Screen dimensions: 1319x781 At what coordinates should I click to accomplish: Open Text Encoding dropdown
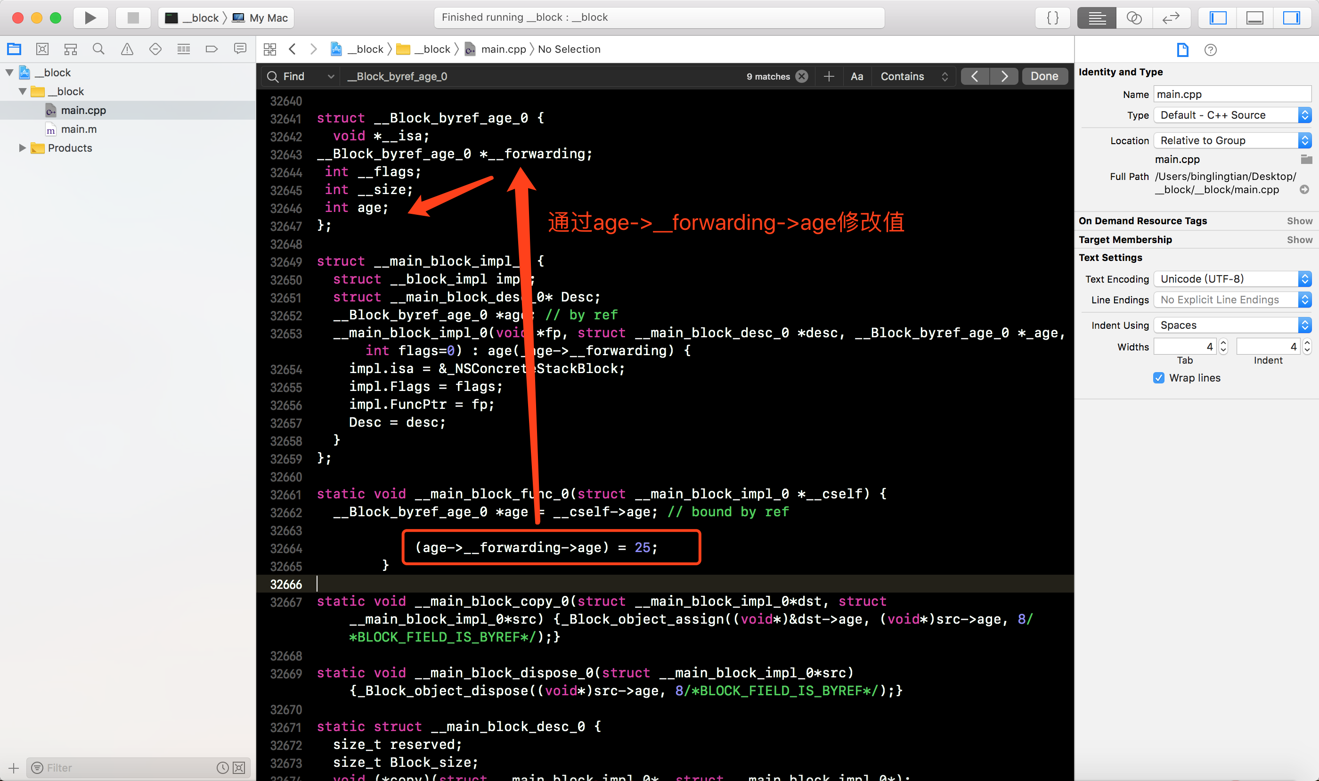tap(1232, 279)
